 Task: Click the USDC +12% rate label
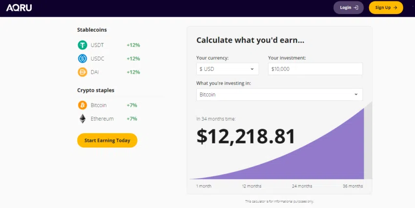click(x=133, y=59)
